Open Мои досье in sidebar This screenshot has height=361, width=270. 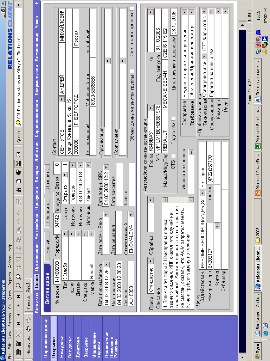tap(62, 346)
